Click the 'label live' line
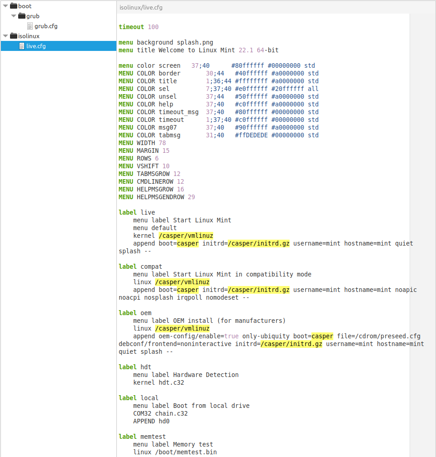The height and width of the screenshot is (457, 436). [137, 212]
